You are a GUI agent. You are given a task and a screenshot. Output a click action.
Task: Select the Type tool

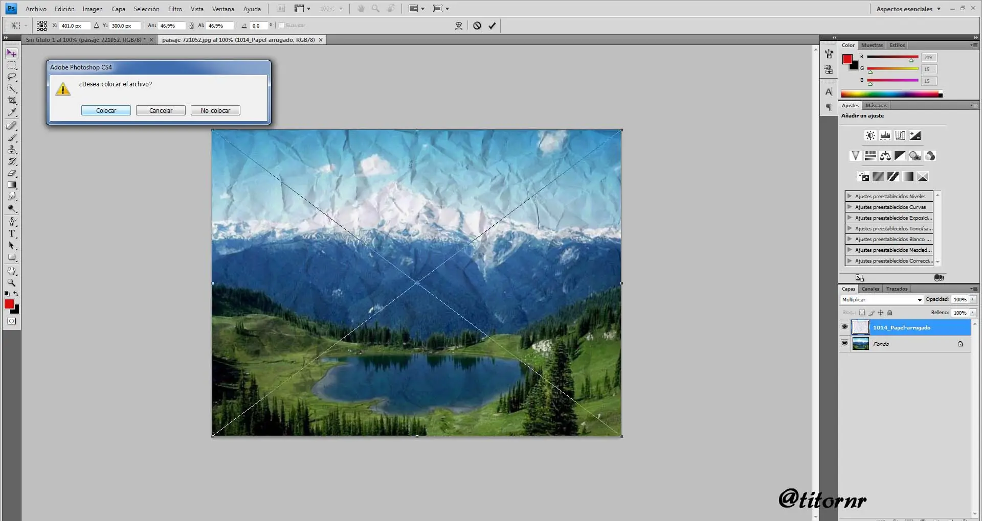tap(12, 234)
